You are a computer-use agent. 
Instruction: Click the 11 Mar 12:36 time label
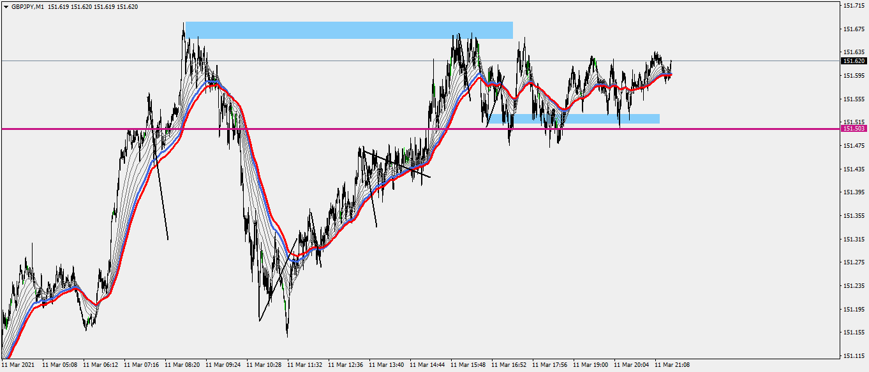click(x=345, y=366)
